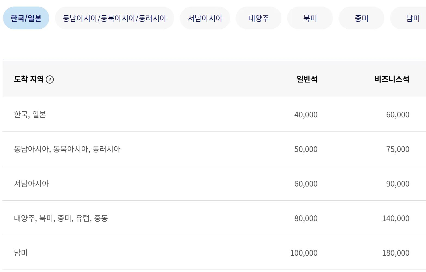
Task: Open the 서남아시아 tab at top
Action: point(205,18)
